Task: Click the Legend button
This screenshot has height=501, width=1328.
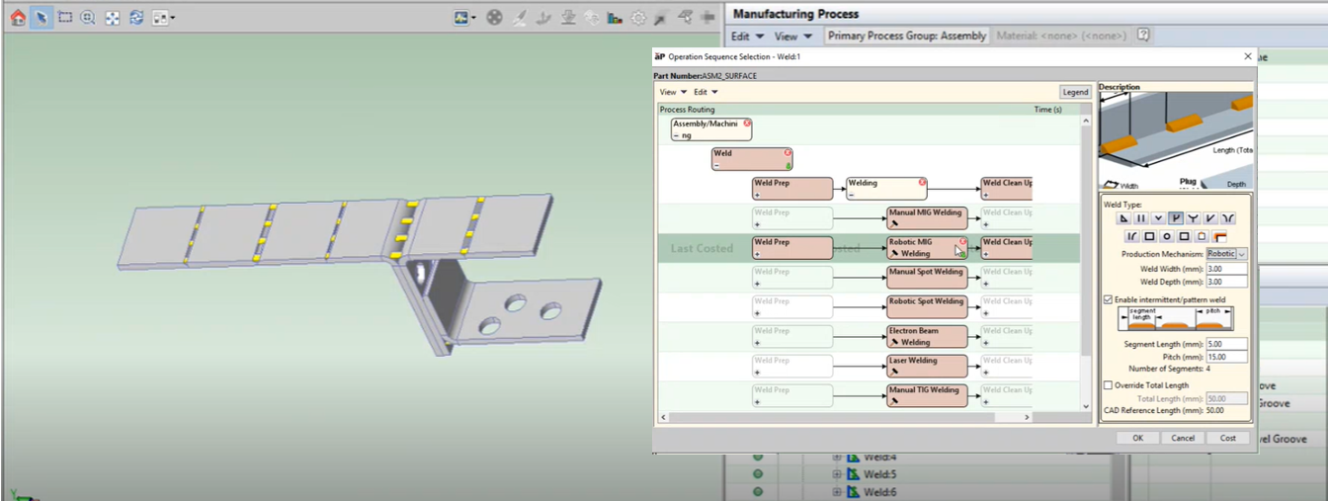Action: [x=1075, y=92]
